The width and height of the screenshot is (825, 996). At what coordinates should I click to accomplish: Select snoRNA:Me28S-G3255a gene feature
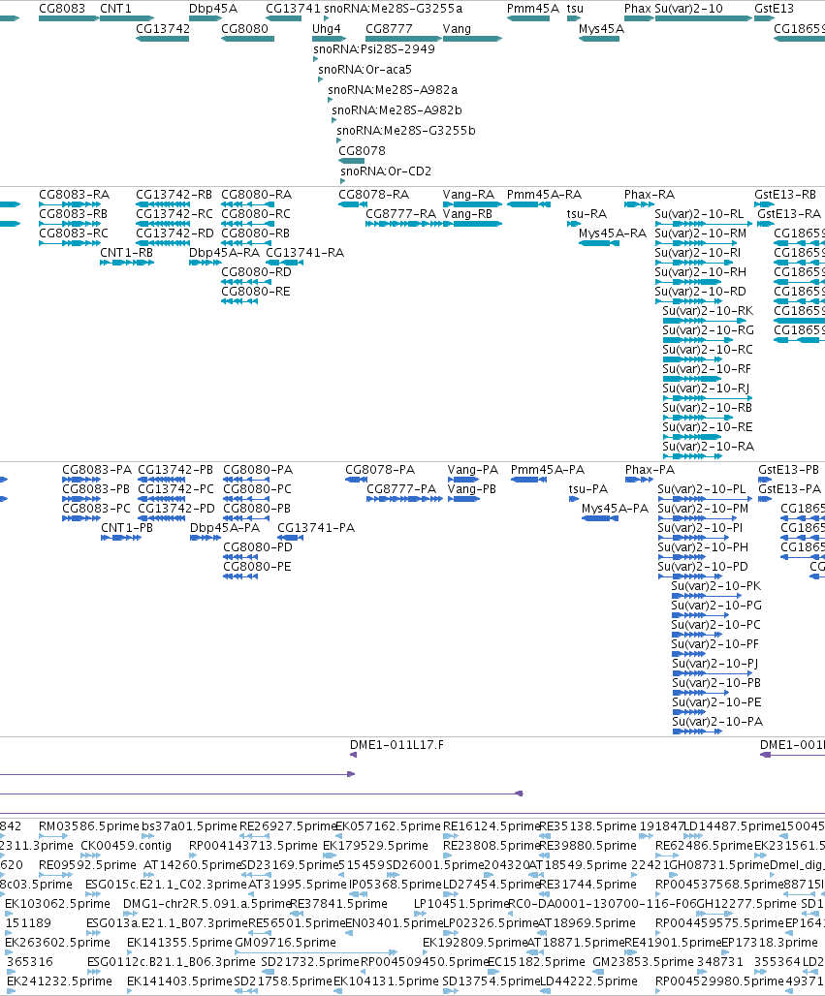[x=326, y=18]
